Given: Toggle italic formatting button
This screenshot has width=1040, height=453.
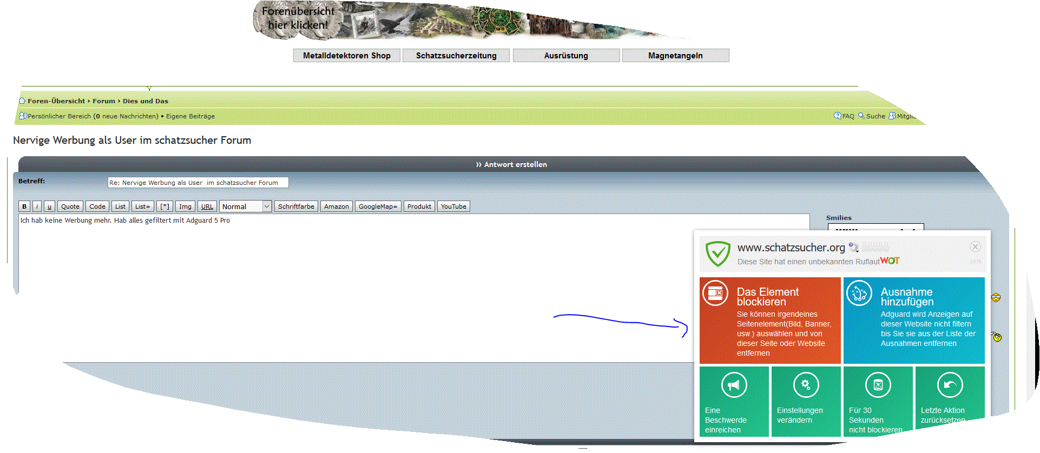Looking at the screenshot, I should click(37, 206).
